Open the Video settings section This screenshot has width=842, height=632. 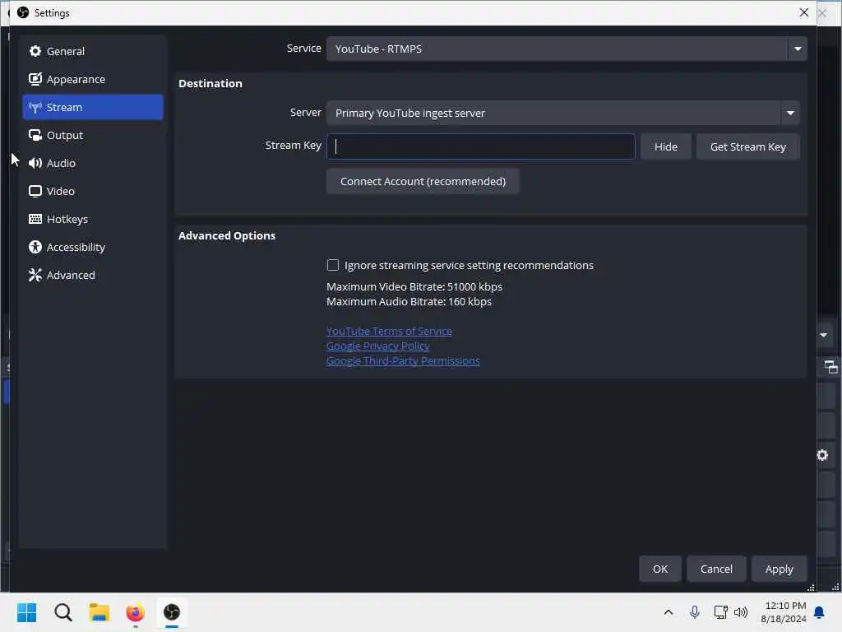click(x=92, y=191)
